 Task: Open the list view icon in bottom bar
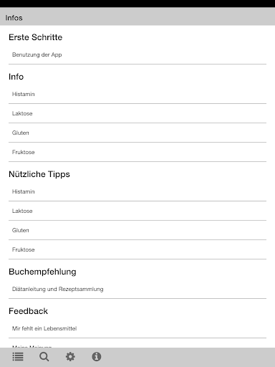pos(18,357)
